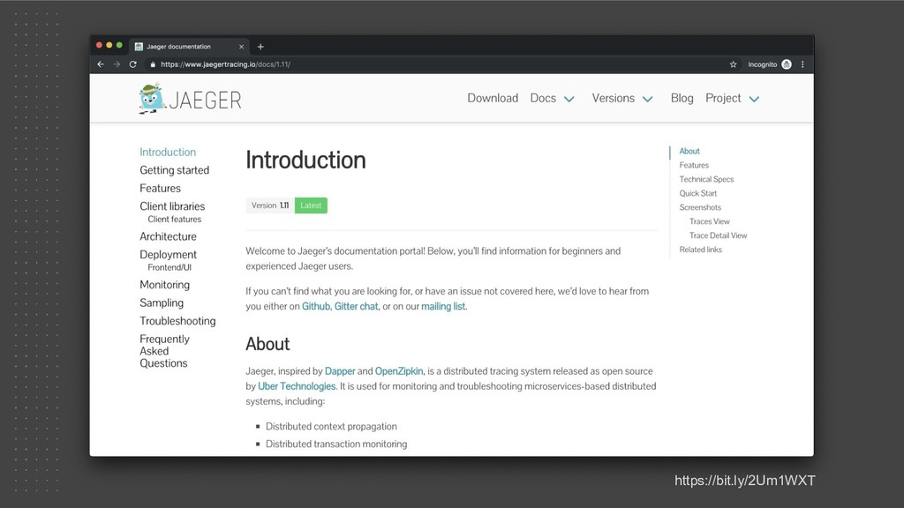Open Frequently Asked Questions in sidebar

point(164,351)
